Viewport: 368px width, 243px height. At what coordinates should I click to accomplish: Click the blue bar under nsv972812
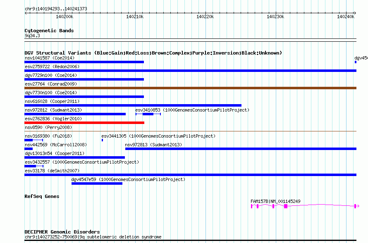point(75,114)
